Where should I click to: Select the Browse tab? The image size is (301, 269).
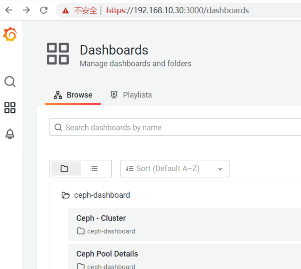(x=73, y=95)
